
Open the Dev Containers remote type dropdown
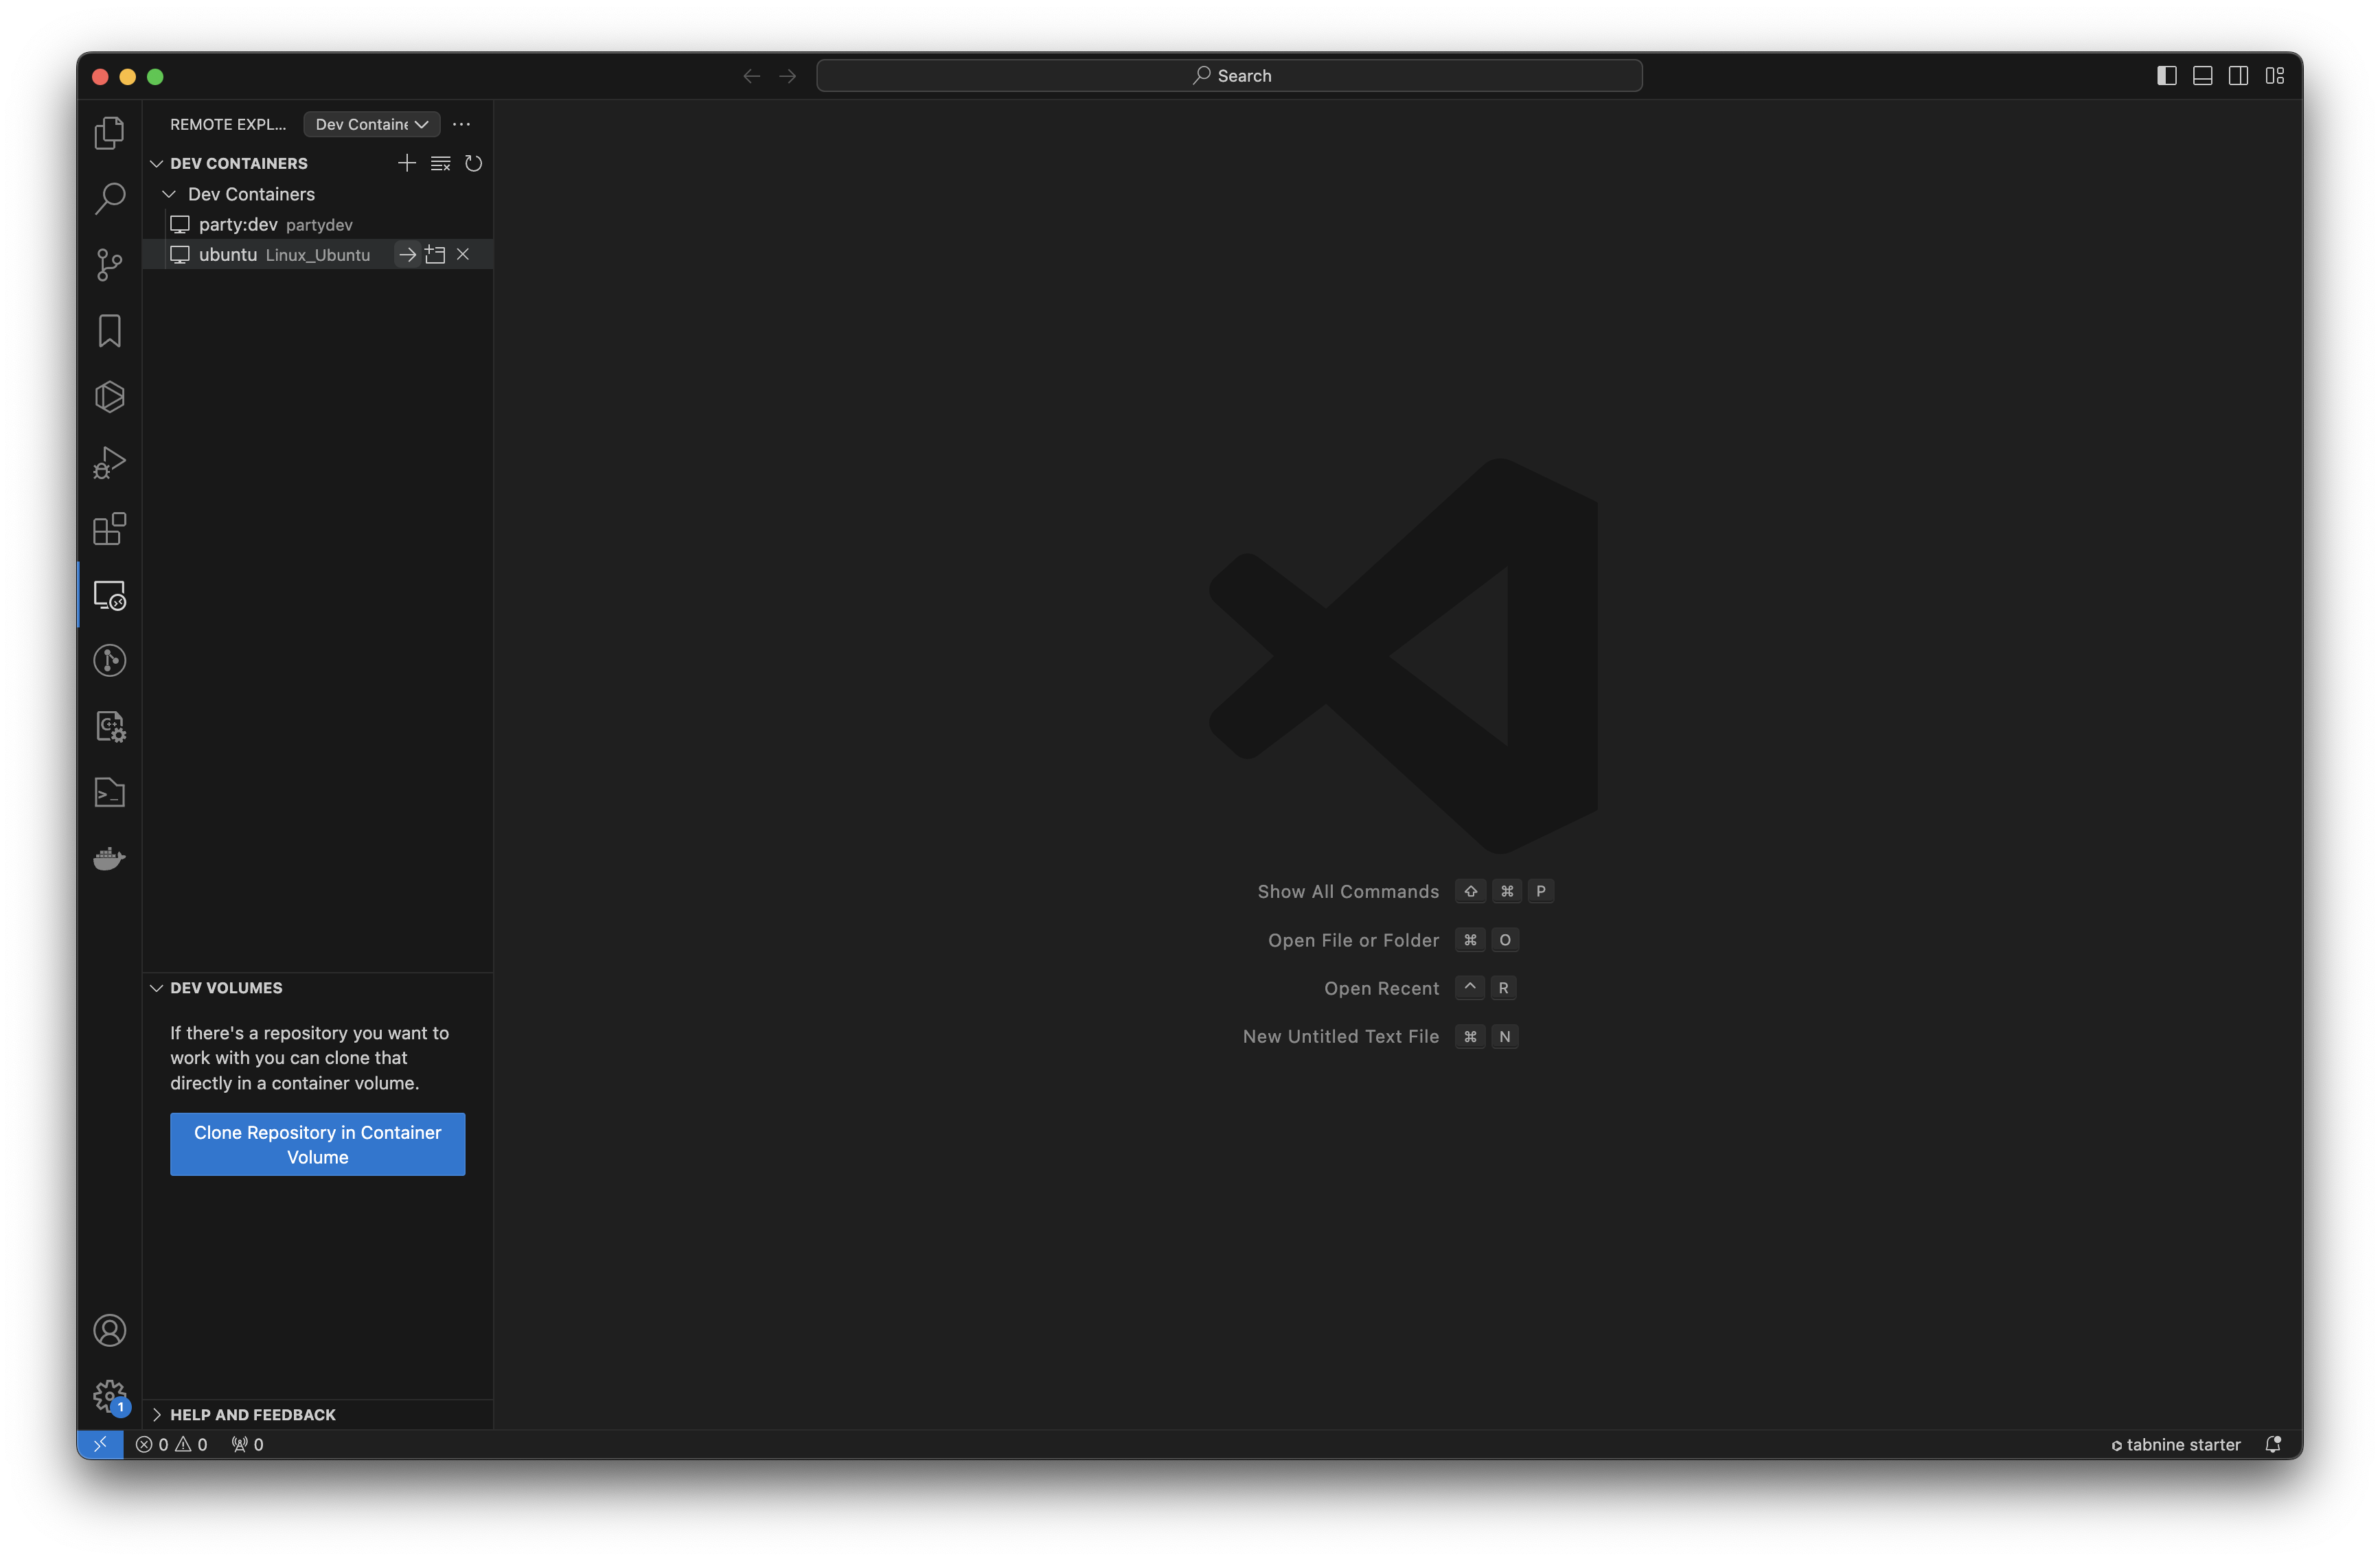pyautogui.click(x=372, y=124)
